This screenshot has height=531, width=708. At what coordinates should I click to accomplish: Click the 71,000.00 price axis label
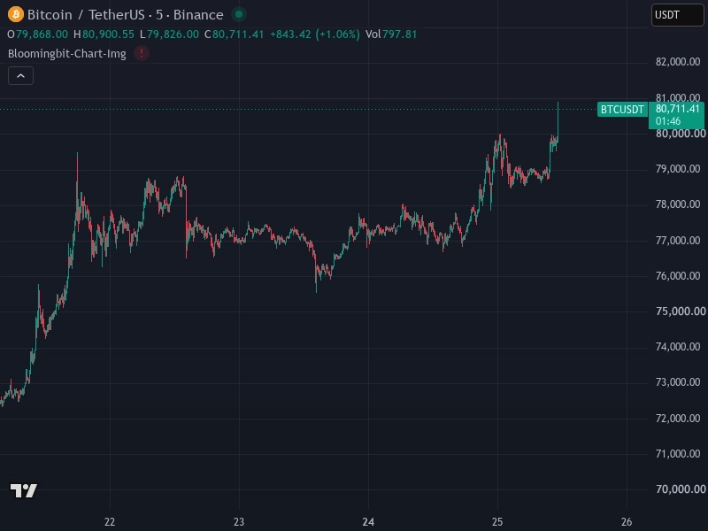click(x=678, y=454)
